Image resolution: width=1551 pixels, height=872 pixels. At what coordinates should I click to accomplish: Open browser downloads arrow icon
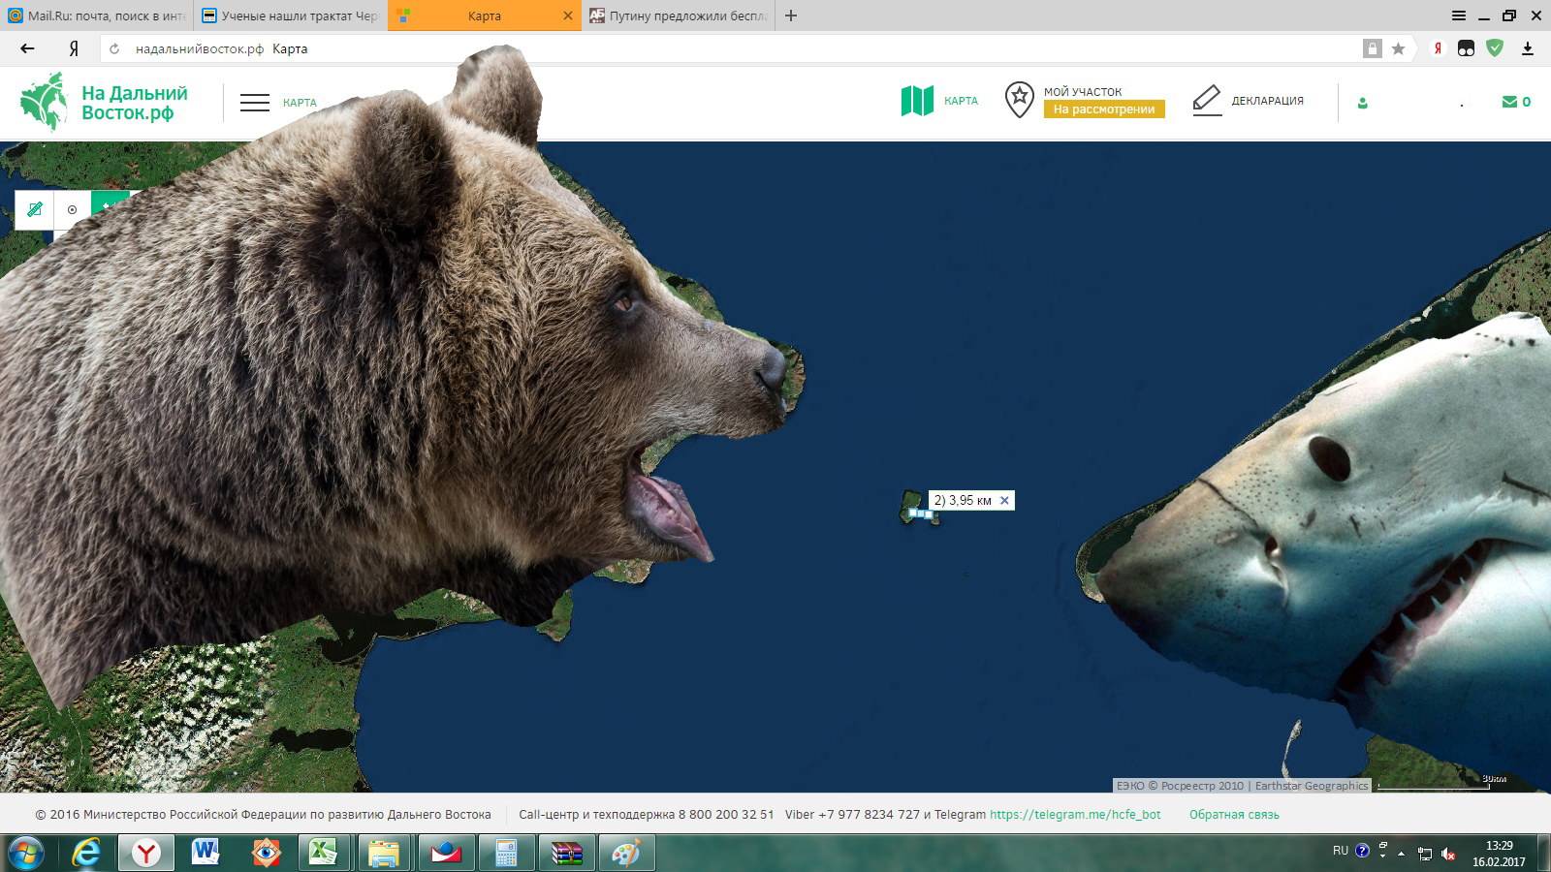coord(1528,48)
